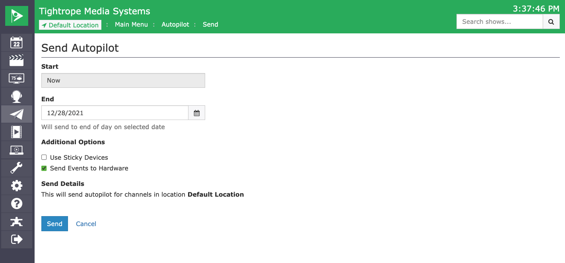Screen dimensions: 565x263
Task: Uncheck Send Events to Hardware
Action: pyautogui.click(x=44, y=168)
